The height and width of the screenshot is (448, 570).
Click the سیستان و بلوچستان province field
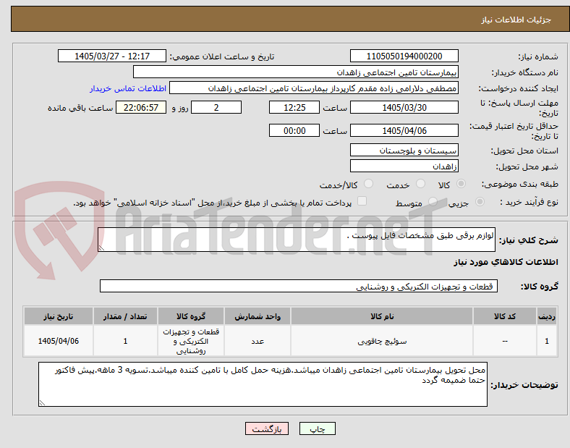(404, 150)
